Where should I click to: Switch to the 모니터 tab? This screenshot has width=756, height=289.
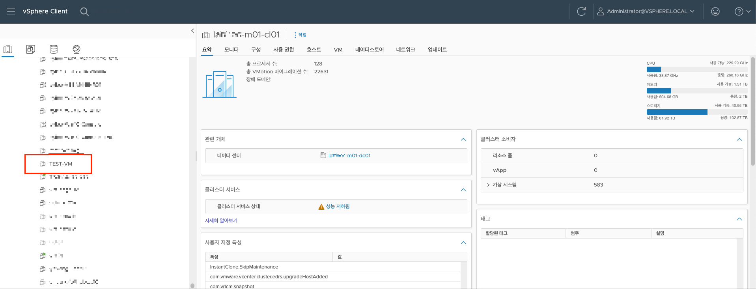[231, 50]
